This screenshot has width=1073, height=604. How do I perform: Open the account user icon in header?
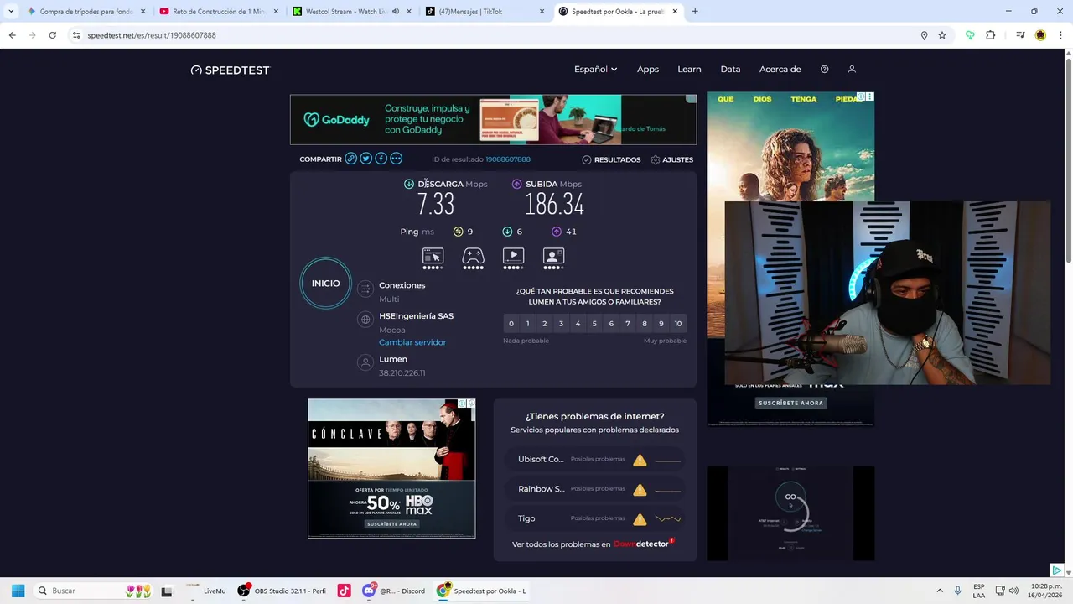click(852, 69)
